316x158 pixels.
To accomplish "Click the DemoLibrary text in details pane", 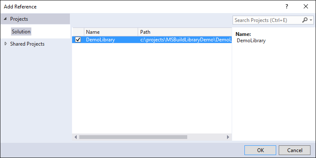I will 251,41.
